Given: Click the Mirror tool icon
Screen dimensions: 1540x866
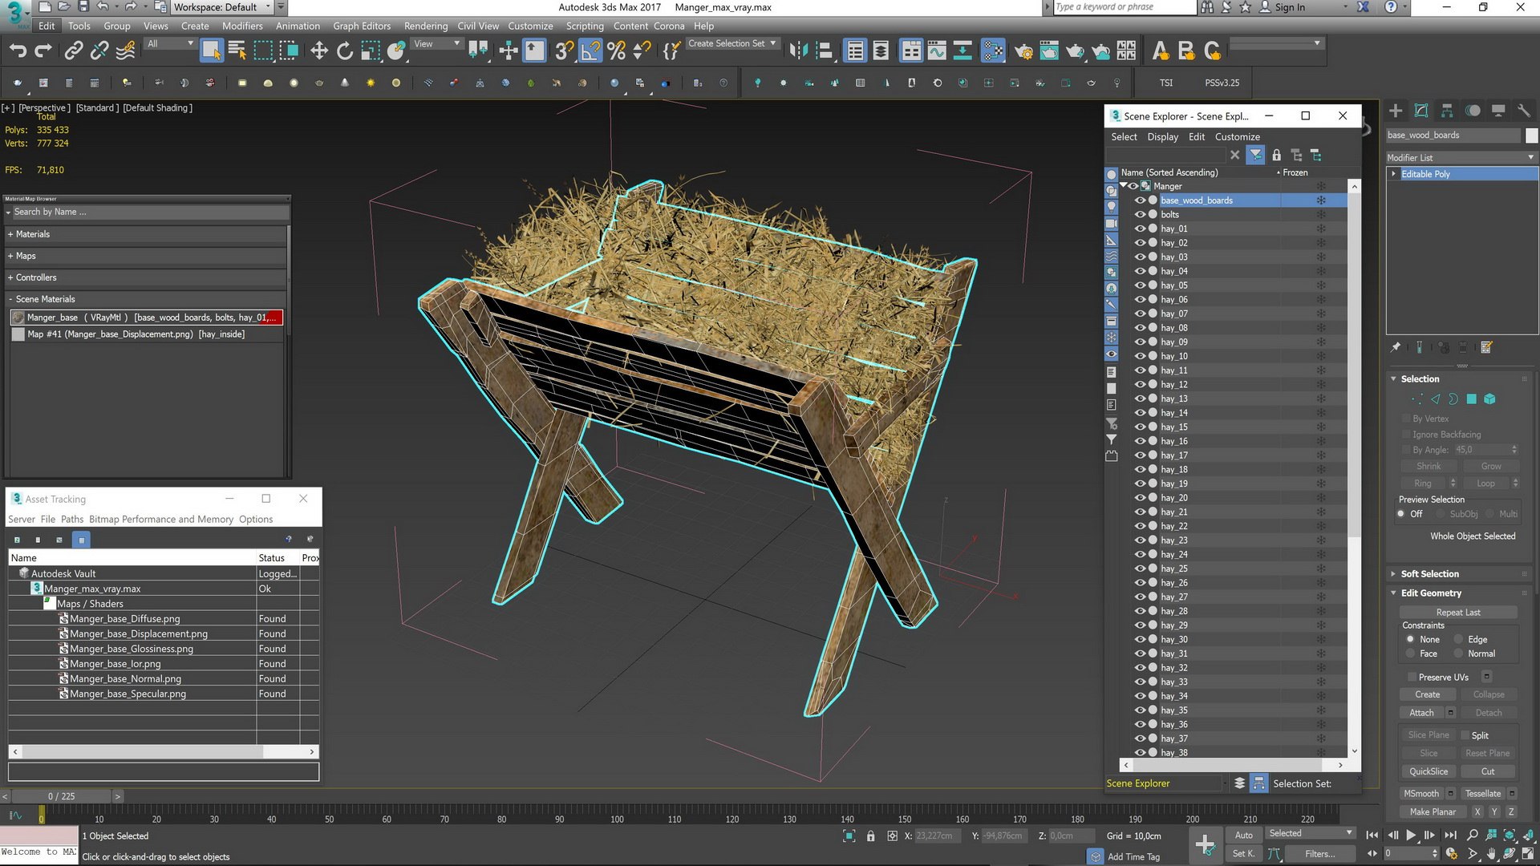Looking at the screenshot, I should coord(798,51).
